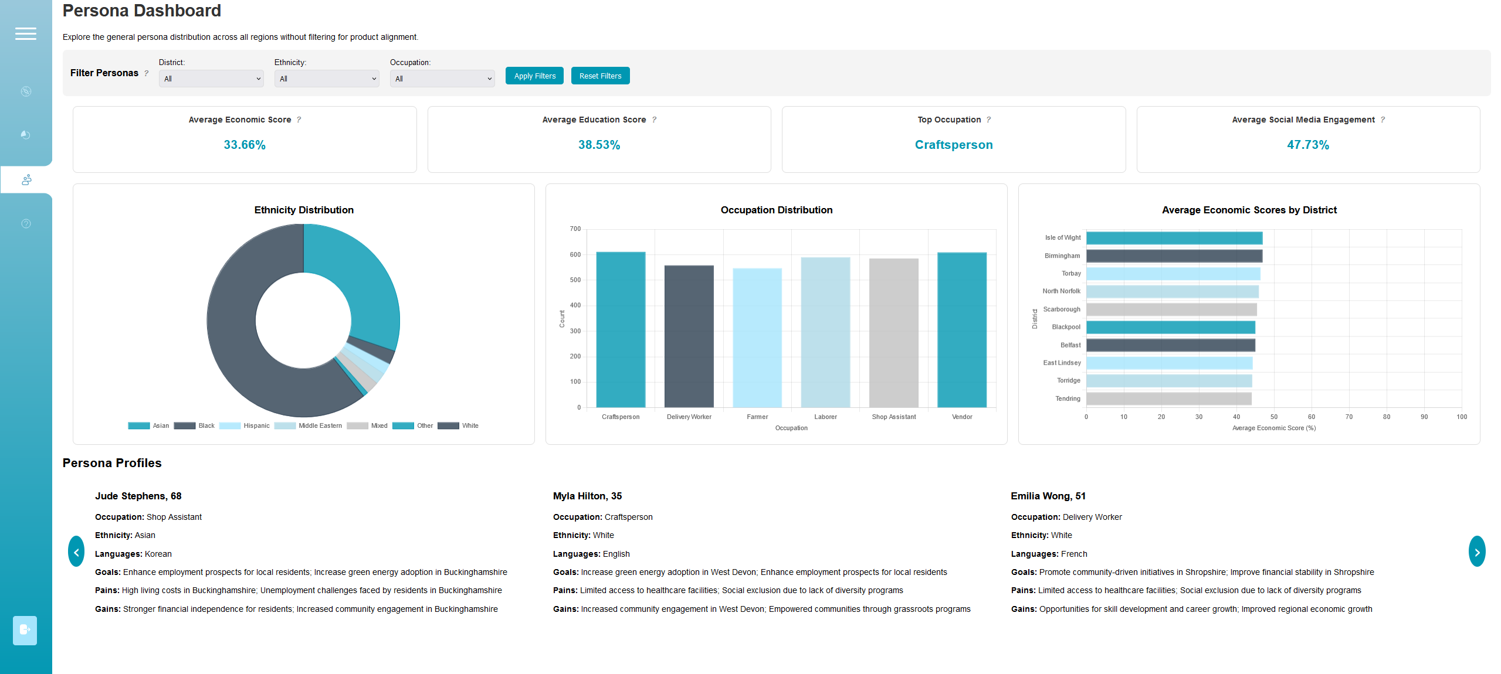Click Apply Filters button
This screenshot has height=674, width=1501.
pyautogui.click(x=534, y=76)
